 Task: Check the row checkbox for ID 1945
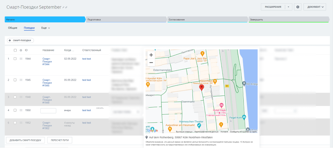tap(15, 80)
